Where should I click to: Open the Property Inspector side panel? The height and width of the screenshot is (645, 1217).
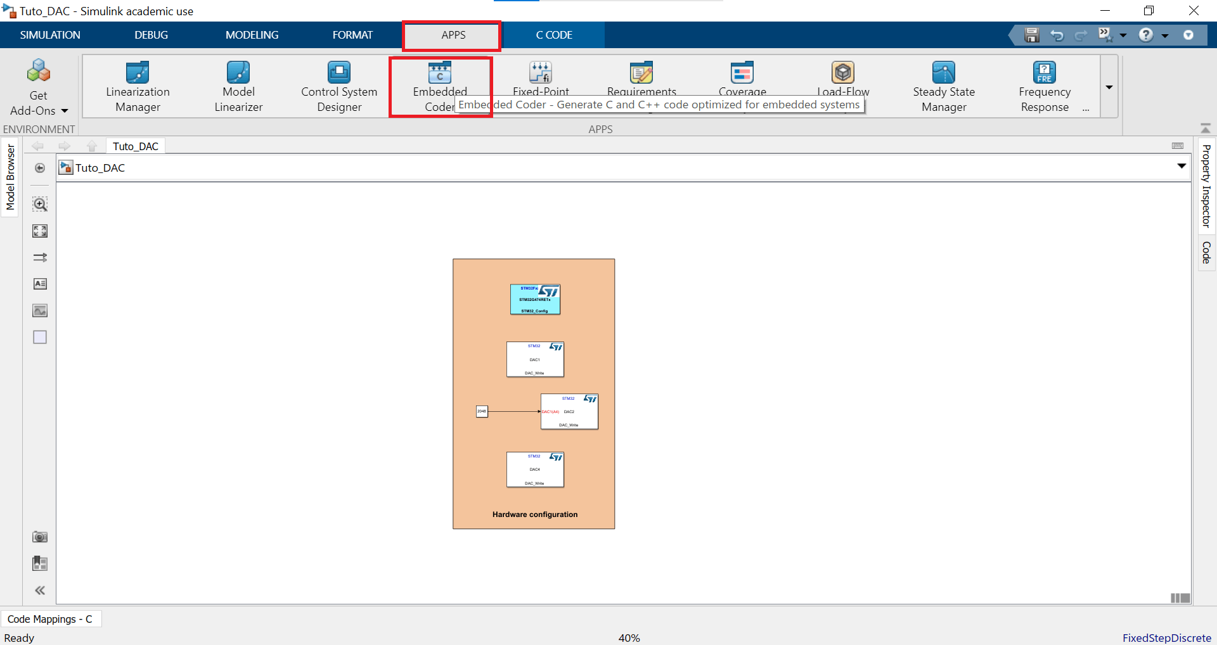1206,186
